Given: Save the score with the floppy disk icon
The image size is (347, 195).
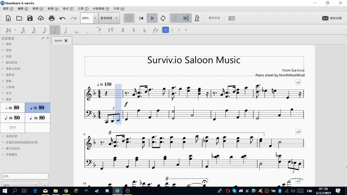Looking at the screenshot, I should (x=30, y=18).
